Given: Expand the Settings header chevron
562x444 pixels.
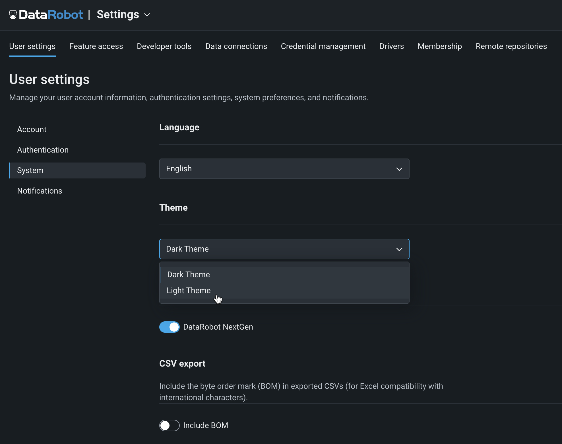Looking at the screenshot, I should click(x=147, y=15).
